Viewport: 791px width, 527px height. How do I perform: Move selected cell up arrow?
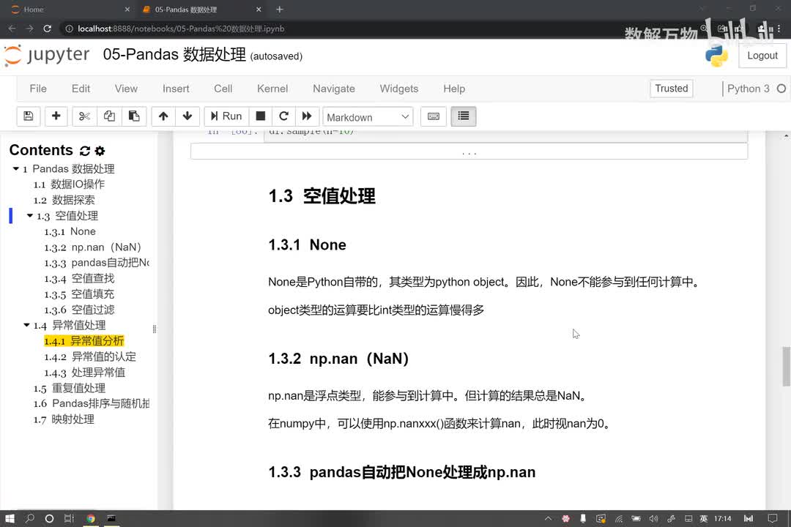163,116
